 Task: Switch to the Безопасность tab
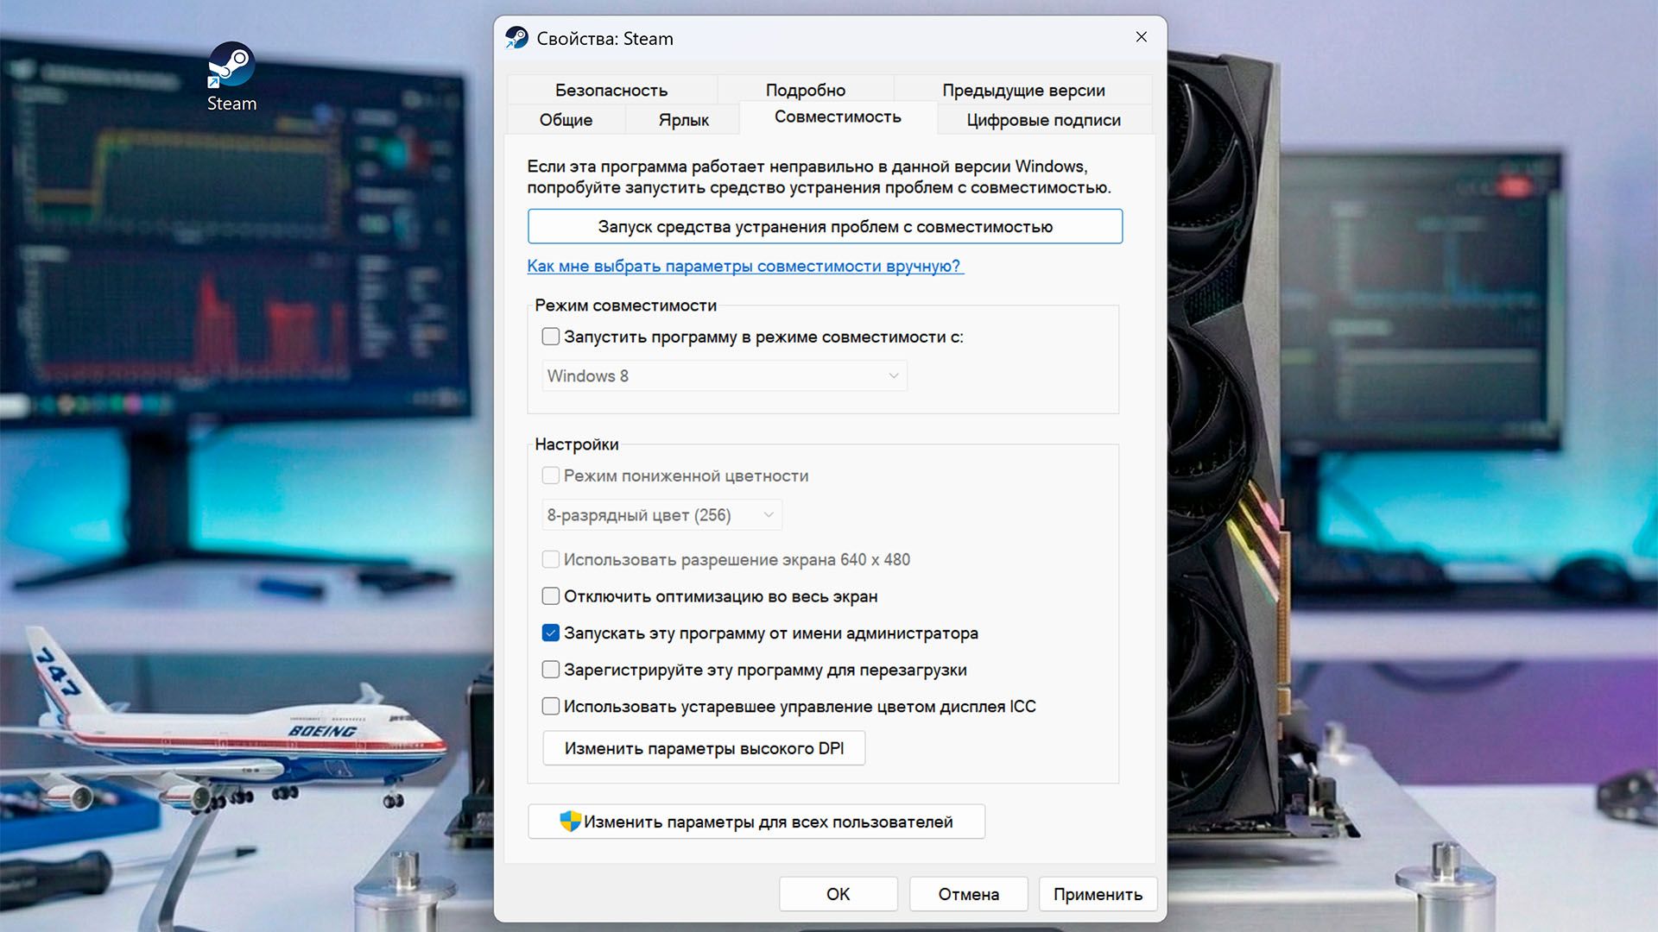(611, 90)
